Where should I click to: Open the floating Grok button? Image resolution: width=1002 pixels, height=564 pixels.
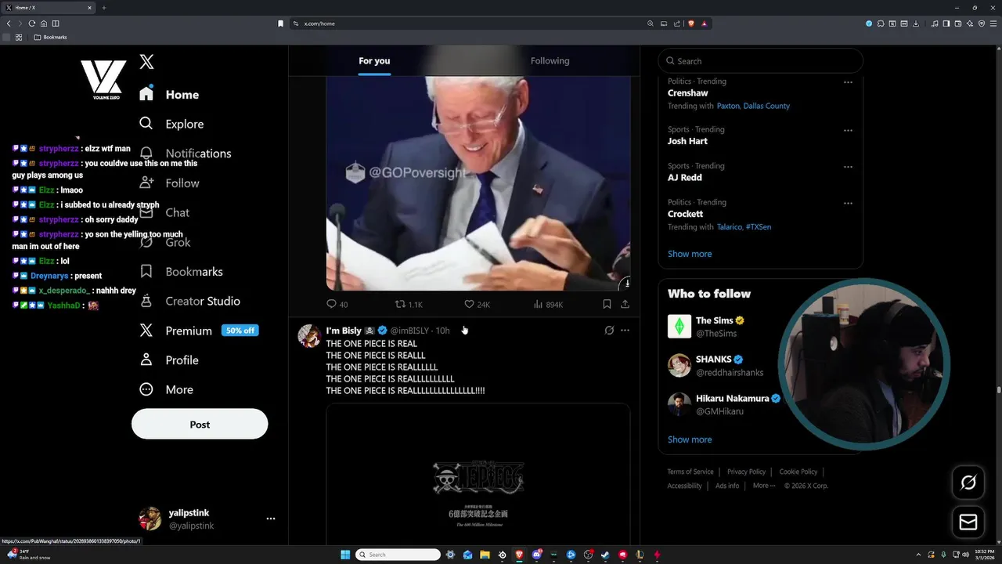point(968,483)
